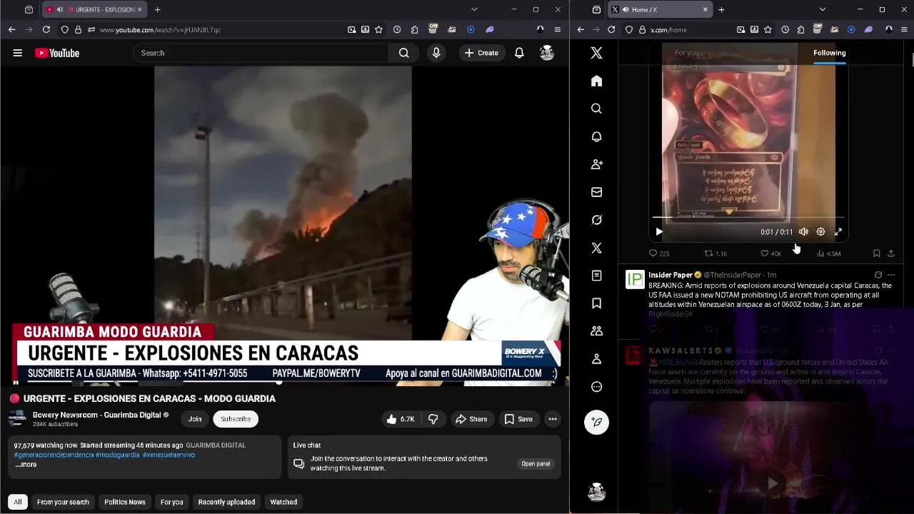
Task: Mute the YouTube tab via its speaker icon
Action: click(x=60, y=9)
